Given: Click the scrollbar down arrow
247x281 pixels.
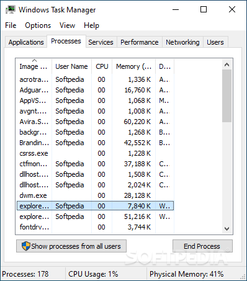Looking at the screenshot, I should pyautogui.click(x=227, y=229).
